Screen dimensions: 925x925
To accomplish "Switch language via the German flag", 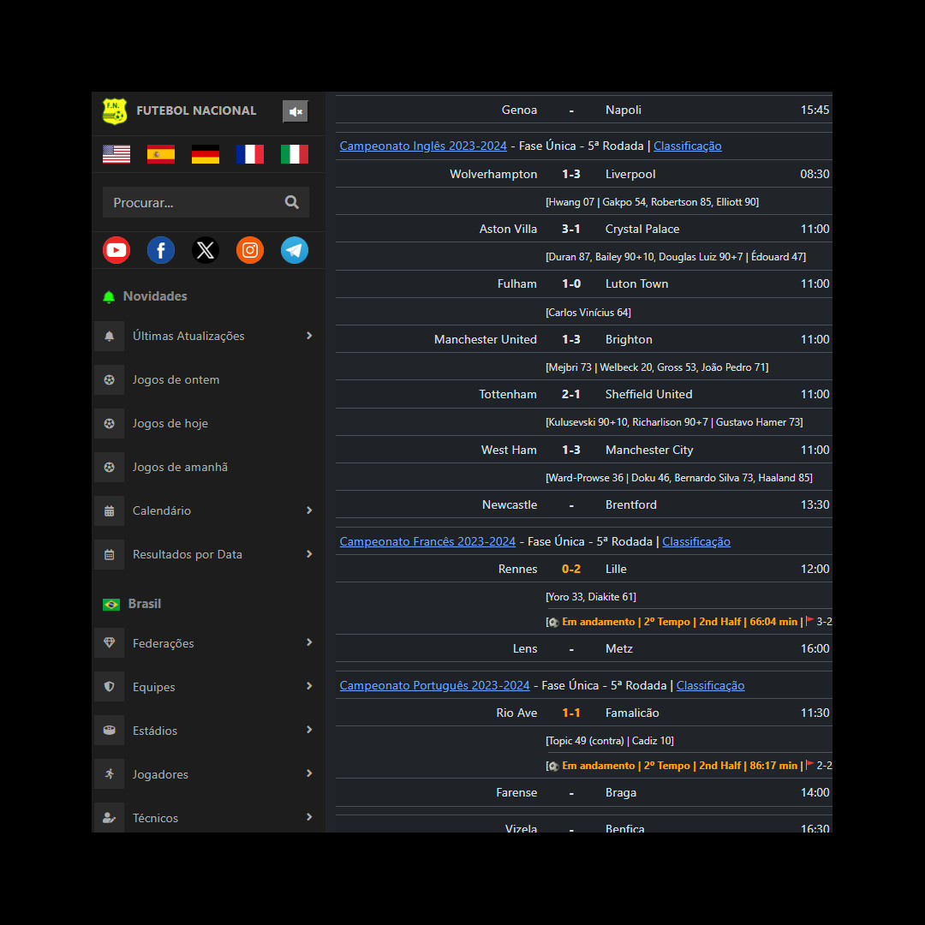I will (206, 154).
